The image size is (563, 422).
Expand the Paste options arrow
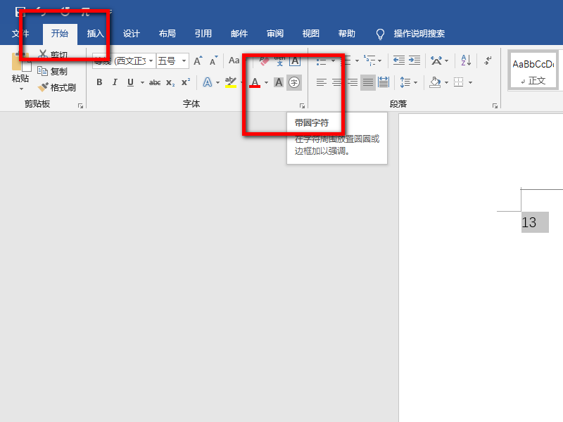(21, 89)
